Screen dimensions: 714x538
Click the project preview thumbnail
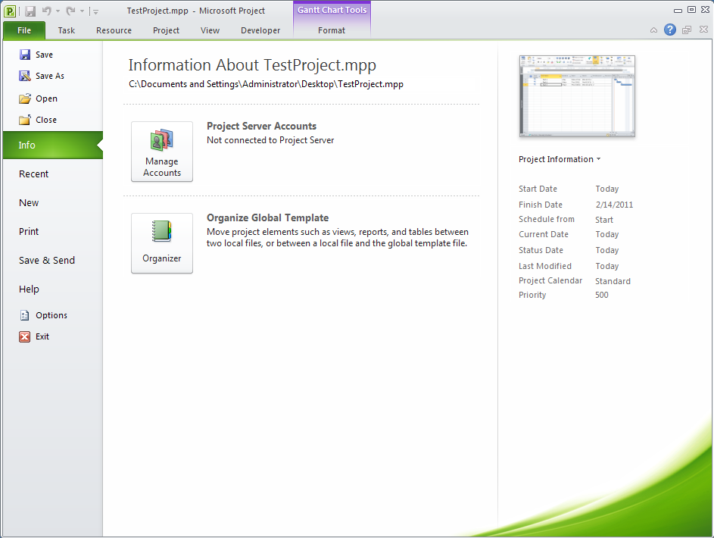pos(576,96)
